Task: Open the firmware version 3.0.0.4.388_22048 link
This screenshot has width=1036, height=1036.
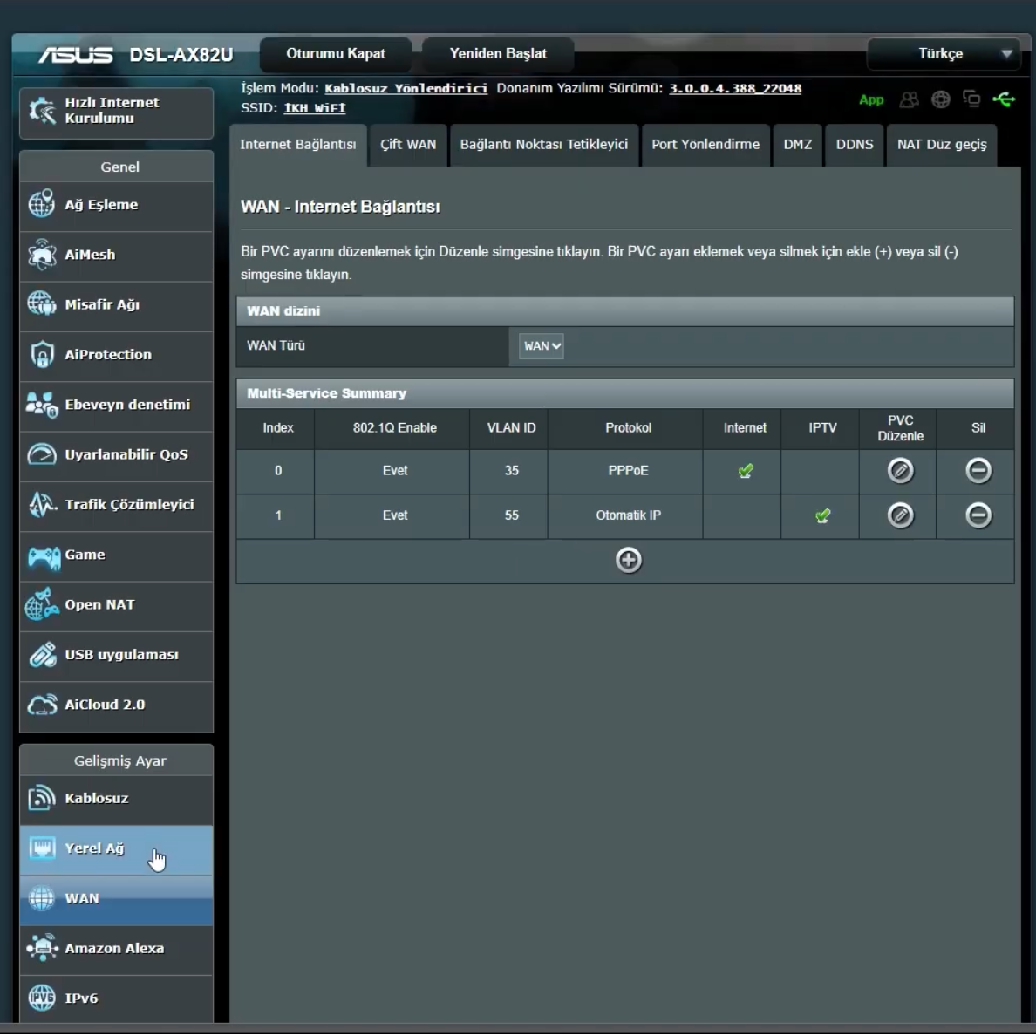Action: (x=734, y=88)
